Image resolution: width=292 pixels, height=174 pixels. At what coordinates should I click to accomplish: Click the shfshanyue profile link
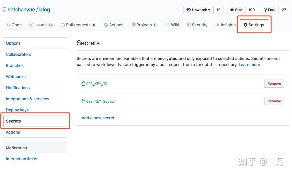[20, 9]
